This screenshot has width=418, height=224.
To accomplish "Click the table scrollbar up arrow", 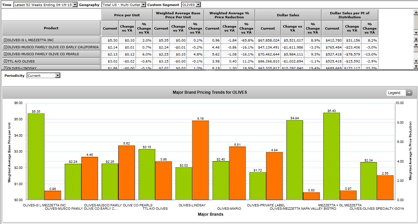I will (415, 44).
